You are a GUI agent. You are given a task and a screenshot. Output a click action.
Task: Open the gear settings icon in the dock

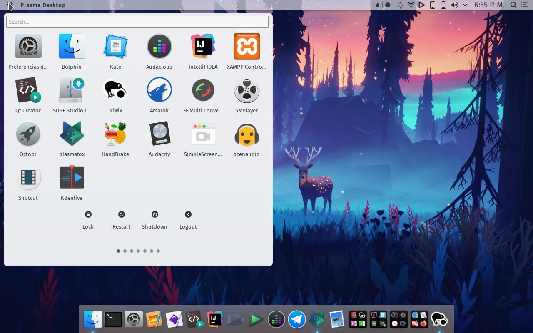pyautogui.click(x=134, y=319)
